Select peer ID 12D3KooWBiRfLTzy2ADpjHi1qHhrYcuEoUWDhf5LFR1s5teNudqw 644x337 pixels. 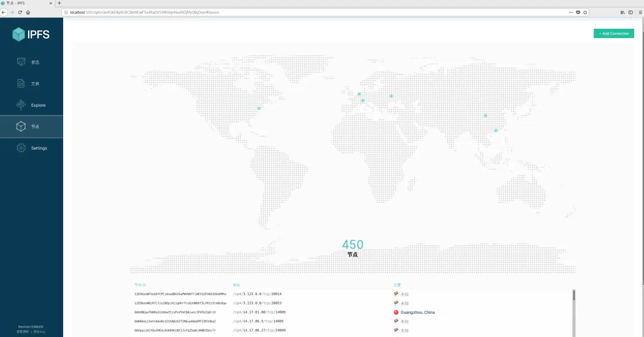pos(180,303)
